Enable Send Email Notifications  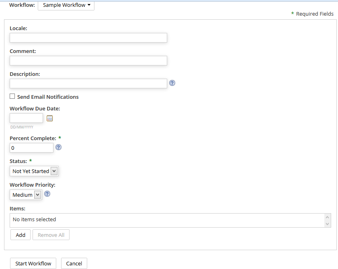click(x=12, y=96)
